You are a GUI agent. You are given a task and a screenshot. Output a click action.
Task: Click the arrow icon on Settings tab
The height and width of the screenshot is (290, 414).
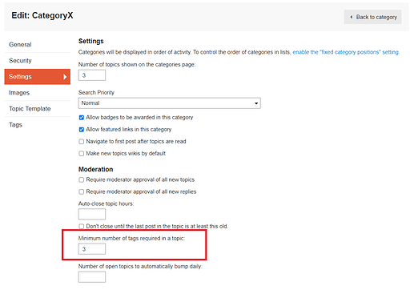[65, 77]
